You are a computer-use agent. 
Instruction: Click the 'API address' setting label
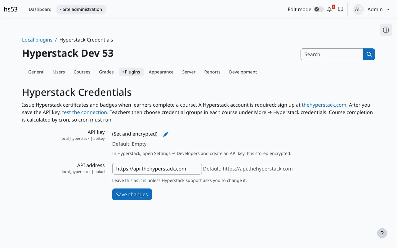[x=91, y=165]
